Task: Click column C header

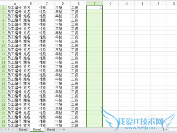Action: (x=47, y=4)
